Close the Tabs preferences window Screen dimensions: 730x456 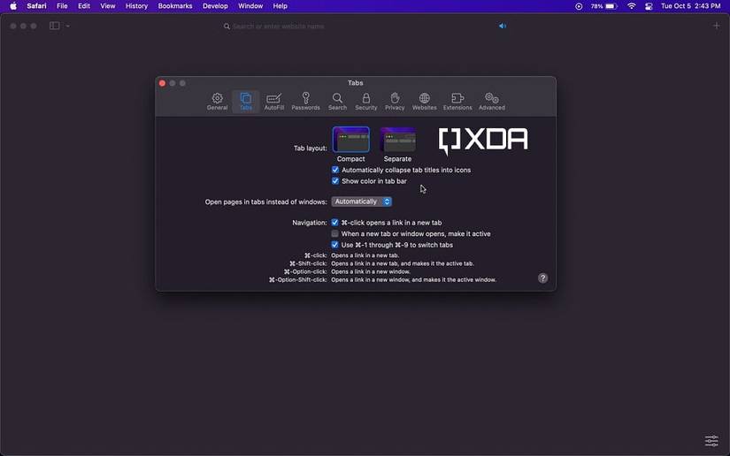coord(162,83)
